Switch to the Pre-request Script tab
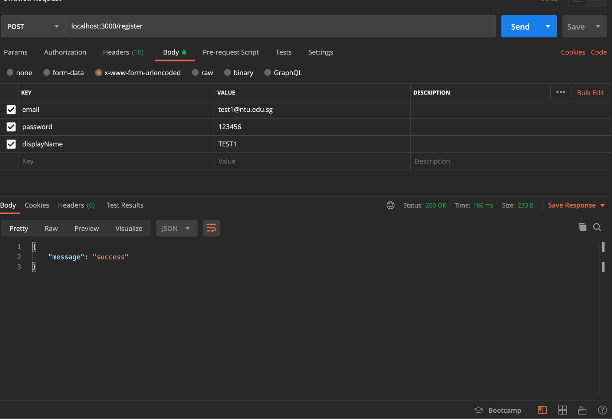Viewport: 612px width, 419px height. point(230,52)
